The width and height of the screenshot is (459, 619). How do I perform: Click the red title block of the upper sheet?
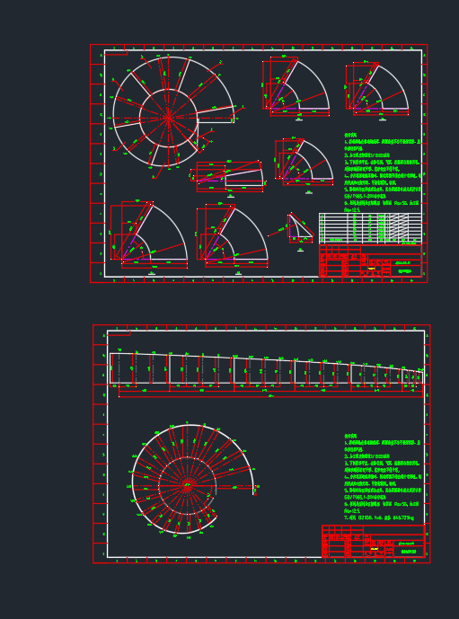[x=370, y=261]
